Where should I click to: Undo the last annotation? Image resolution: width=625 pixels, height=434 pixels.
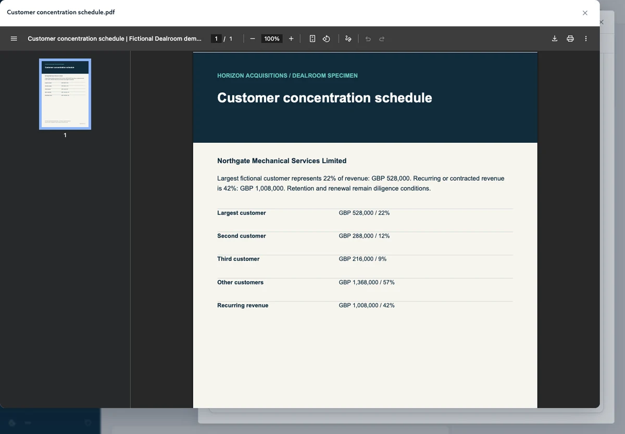(x=368, y=39)
